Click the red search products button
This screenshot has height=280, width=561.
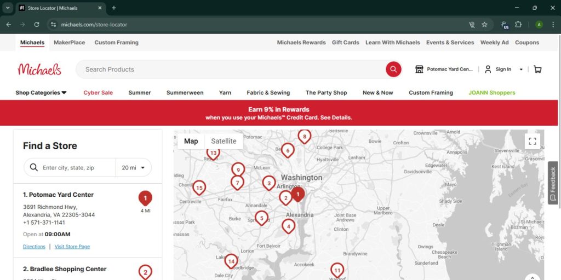point(393,69)
